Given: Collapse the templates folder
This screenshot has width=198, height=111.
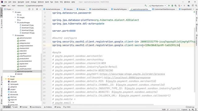Looking at the screenshot, I should pyautogui.click(x=13, y=35).
